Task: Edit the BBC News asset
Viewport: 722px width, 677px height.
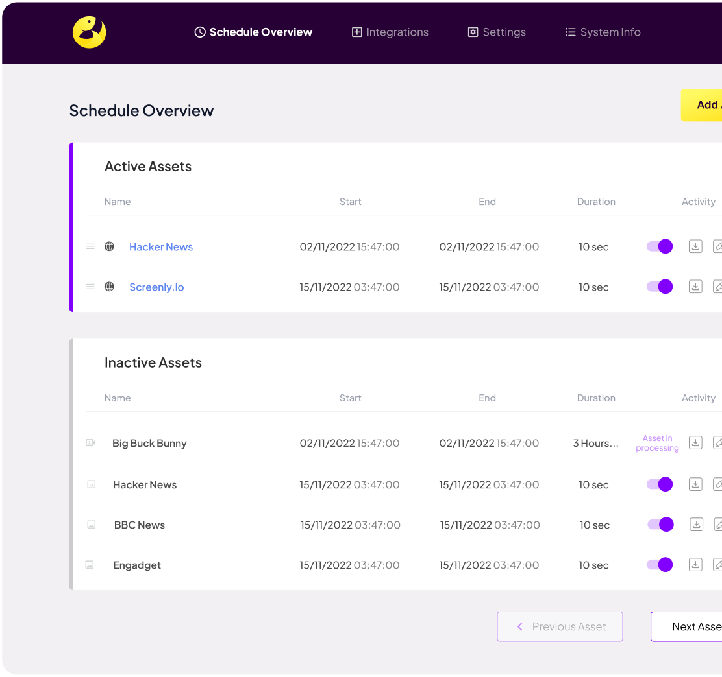Action: point(718,525)
